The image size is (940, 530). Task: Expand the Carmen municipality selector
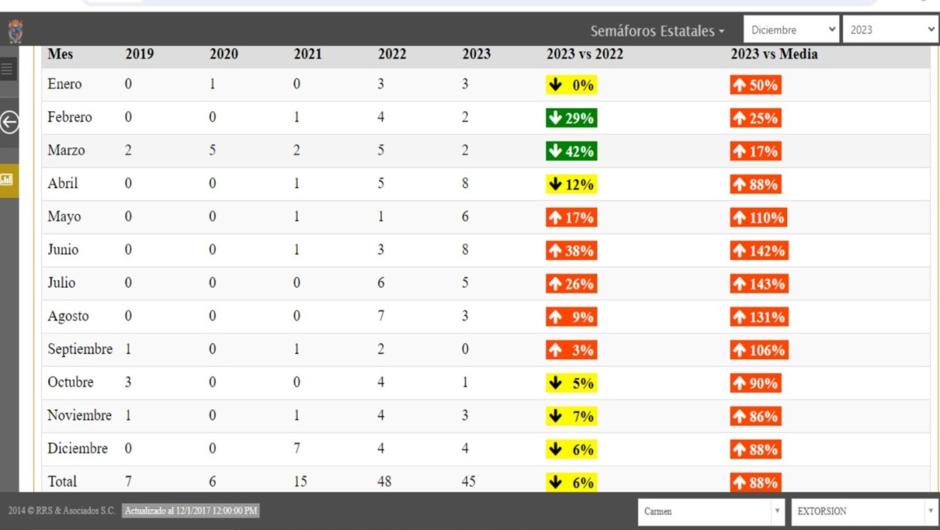click(711, 511)
